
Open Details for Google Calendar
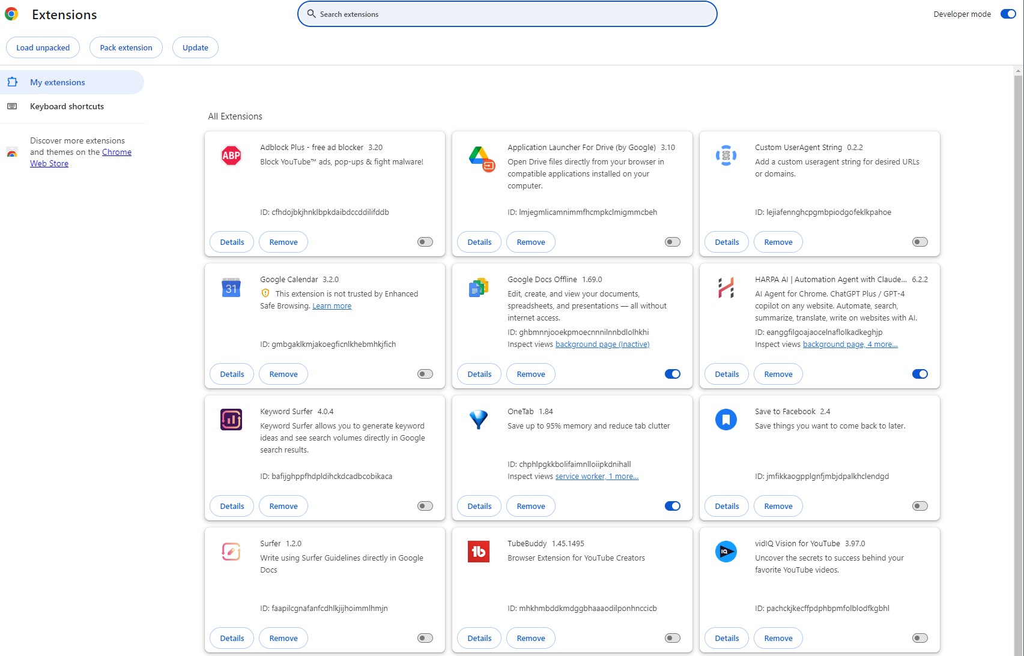(x=232, y=374)
